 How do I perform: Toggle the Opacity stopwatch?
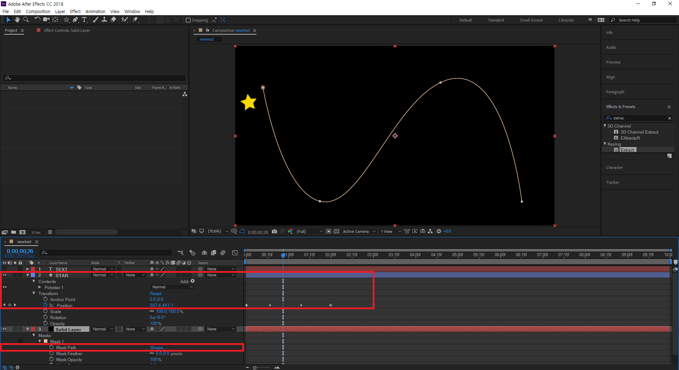click(x=45, y=323)
